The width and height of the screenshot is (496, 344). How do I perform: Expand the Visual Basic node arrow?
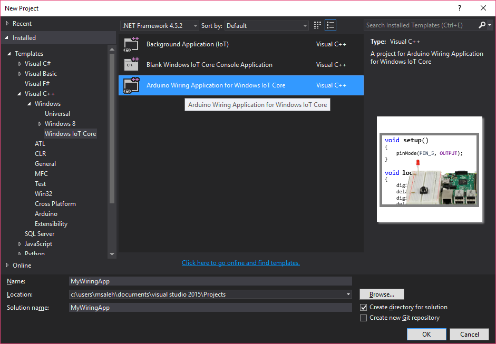(20, 74)
